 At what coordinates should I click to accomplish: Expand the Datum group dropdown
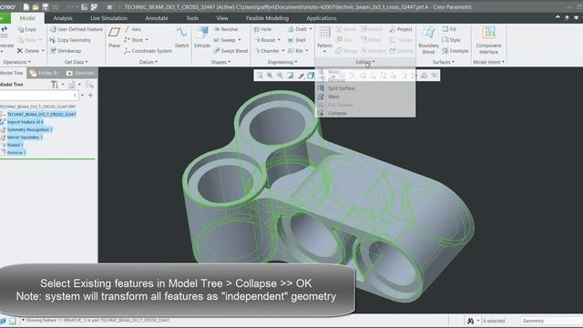pos(148,62)
